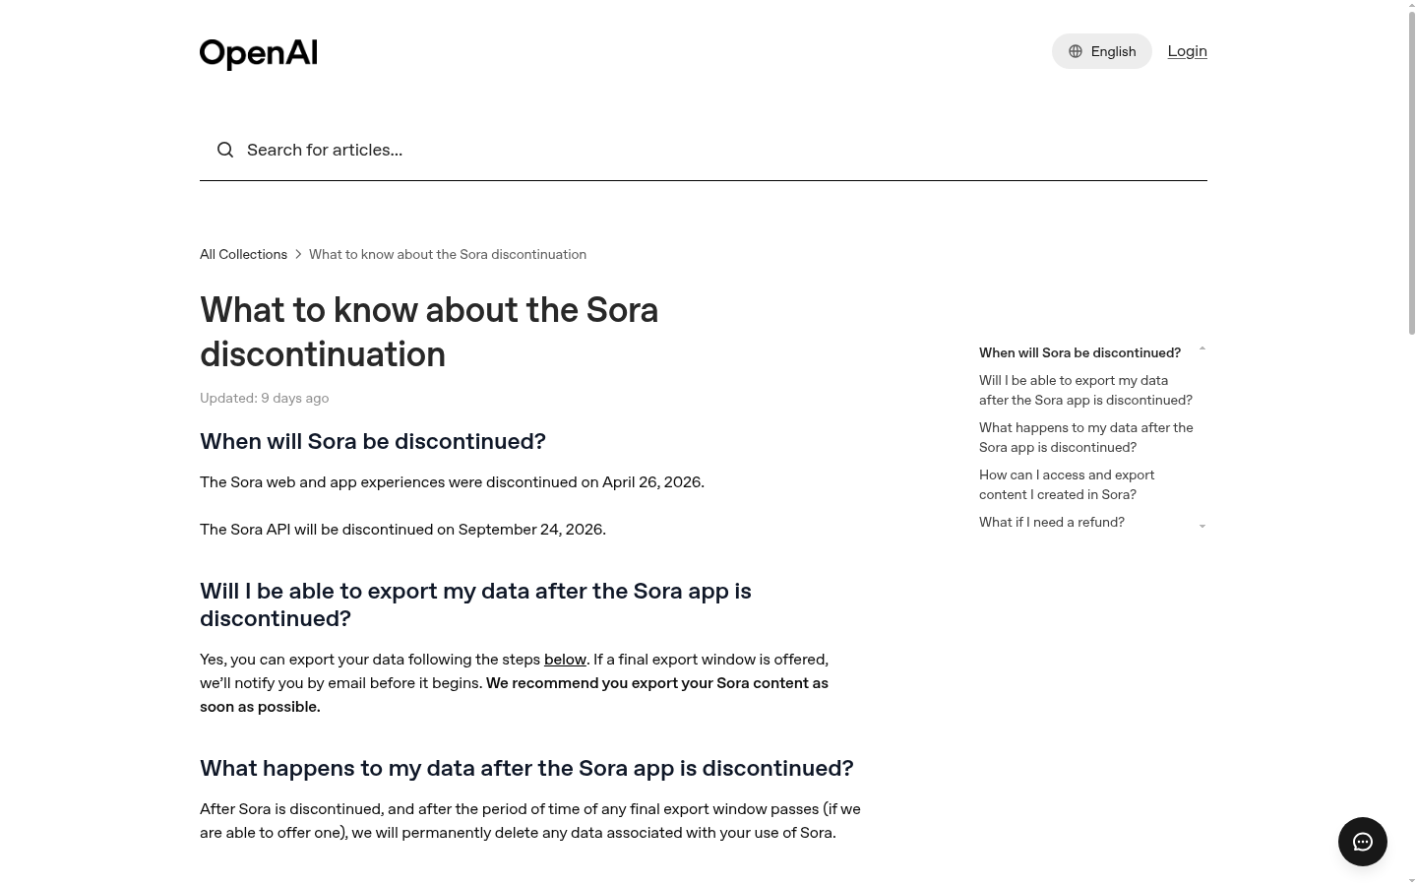The image size is (1417, 886).
Task: Jump to 'Will I be able to export' section
Action: tap(1085, 390)
